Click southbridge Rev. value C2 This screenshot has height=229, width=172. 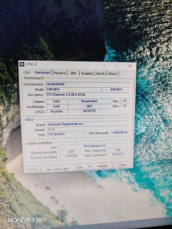click(x=125, y=106)
